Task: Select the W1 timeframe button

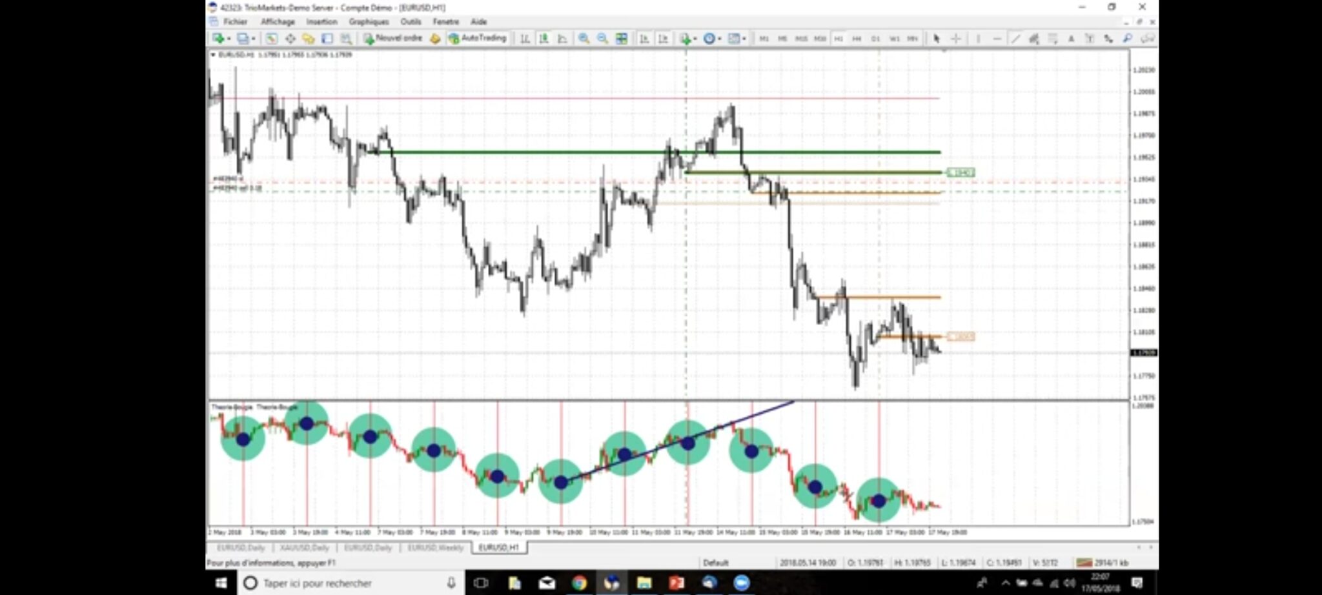Action: pos(894,39)
